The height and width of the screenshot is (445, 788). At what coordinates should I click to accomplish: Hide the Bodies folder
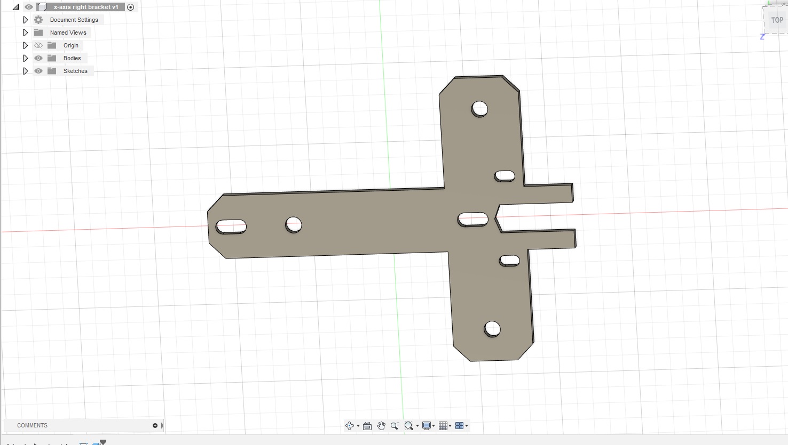point(38,58)
